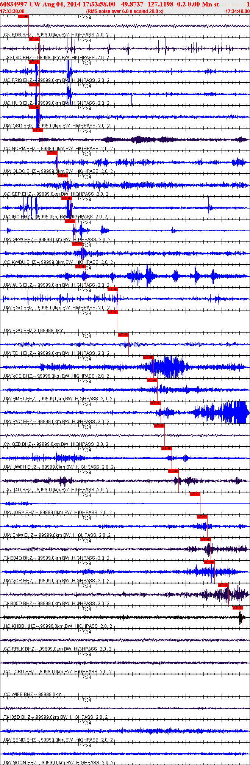
Task: Select the UW.BEND EHZ trace label
Action: click(58, 740)
